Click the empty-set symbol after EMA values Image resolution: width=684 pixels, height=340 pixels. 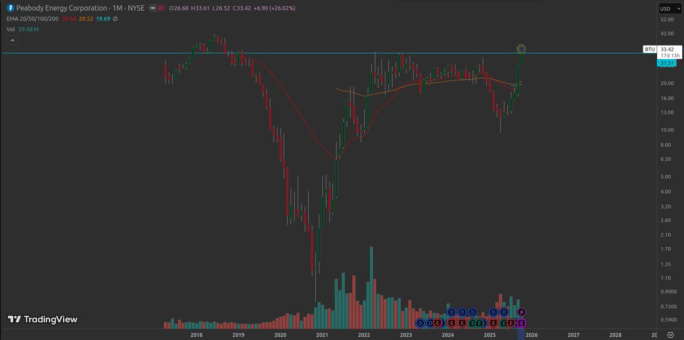point(116,19)
